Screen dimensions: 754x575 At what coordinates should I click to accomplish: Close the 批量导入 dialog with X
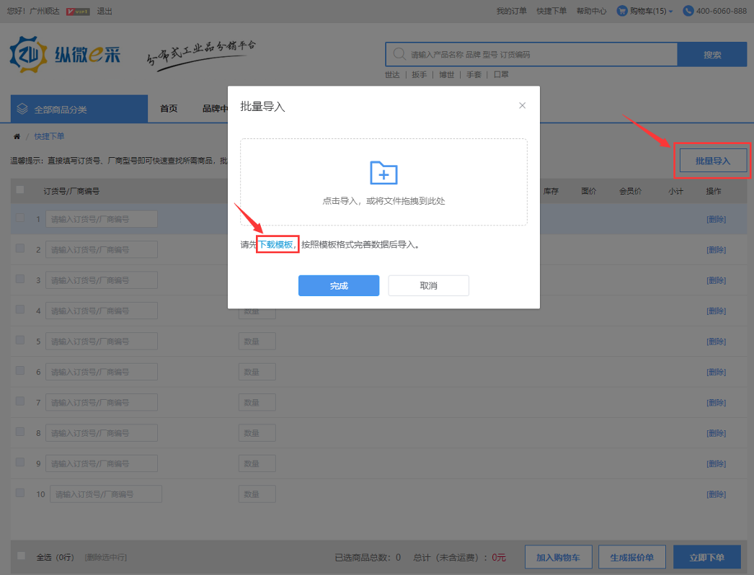(523, 106)
